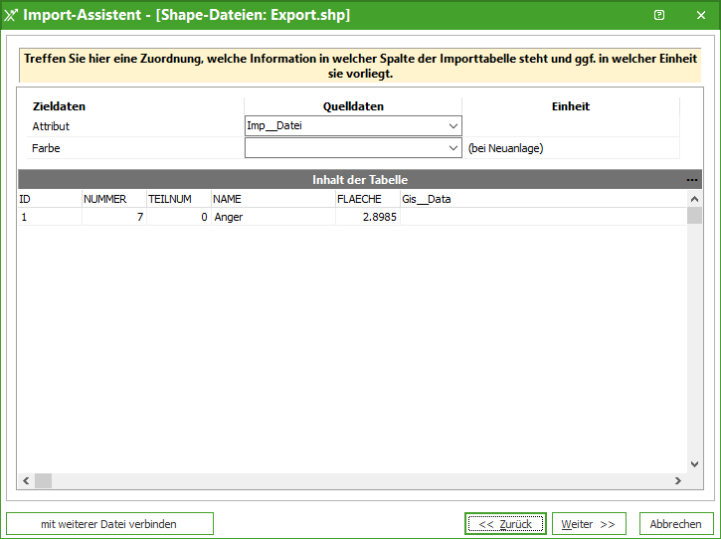
Task: Select the TEILNUM cell with value 0
Action: click(179, 217)
